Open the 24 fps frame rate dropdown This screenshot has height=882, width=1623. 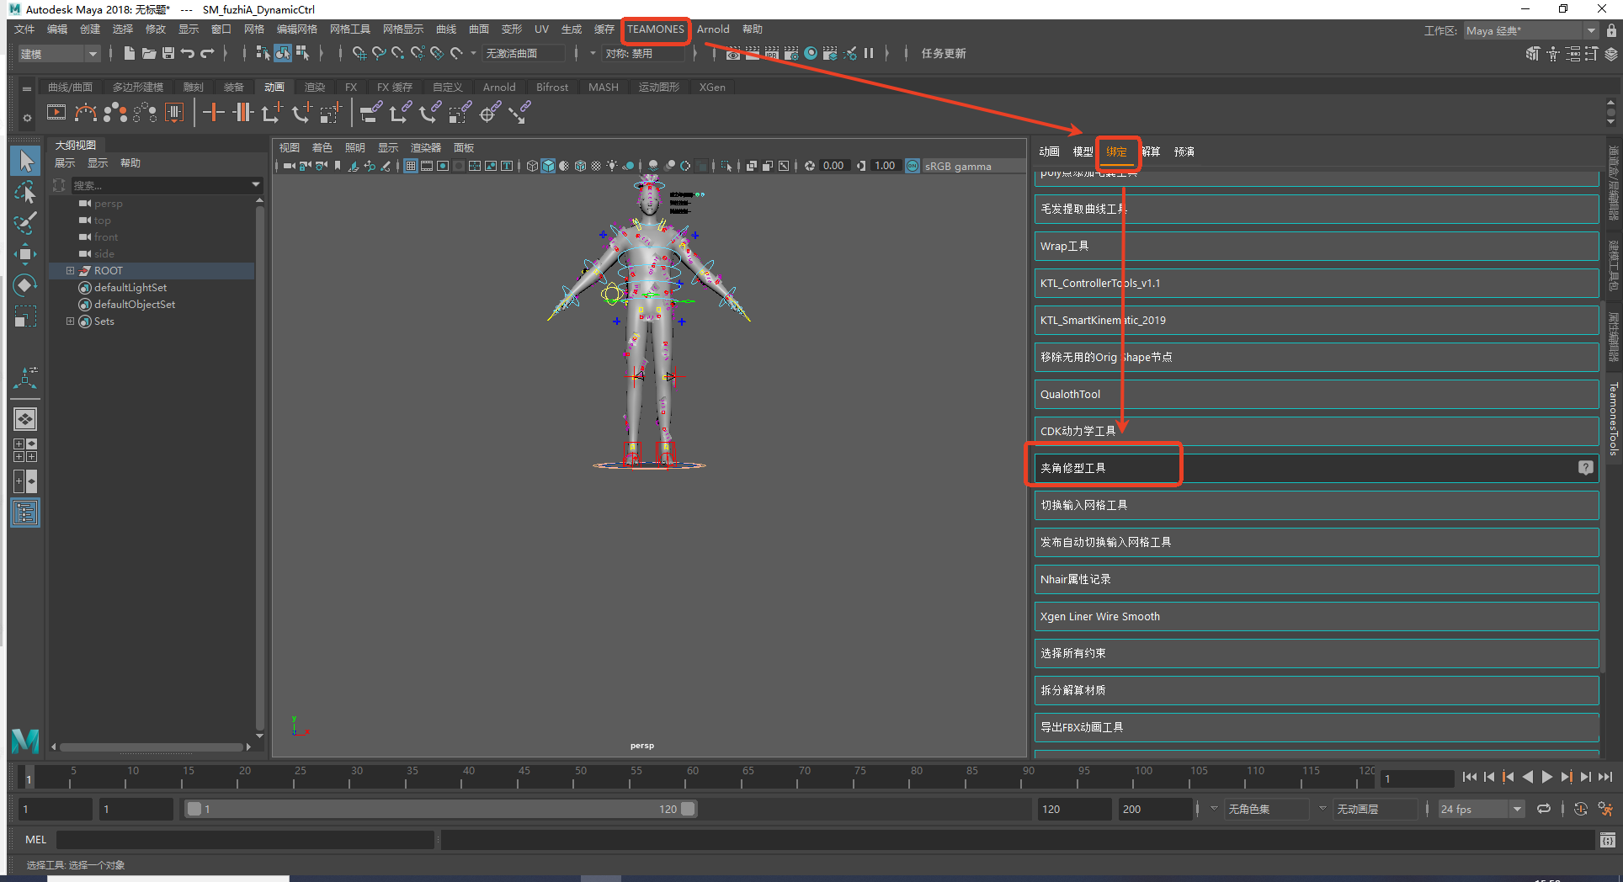point(1481,809)
